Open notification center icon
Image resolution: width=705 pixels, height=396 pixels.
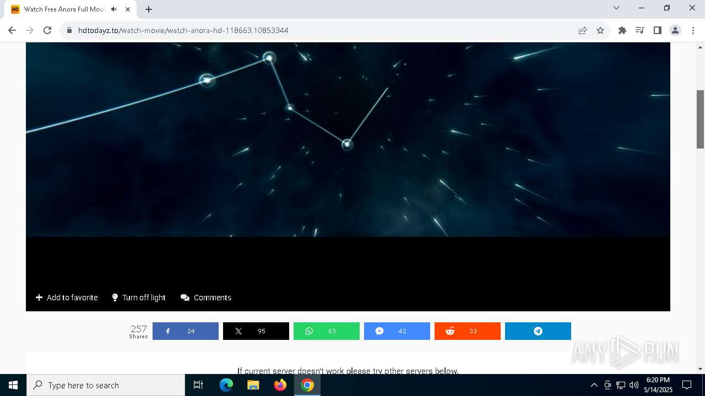pyautogui.click(x=687, y=385)
